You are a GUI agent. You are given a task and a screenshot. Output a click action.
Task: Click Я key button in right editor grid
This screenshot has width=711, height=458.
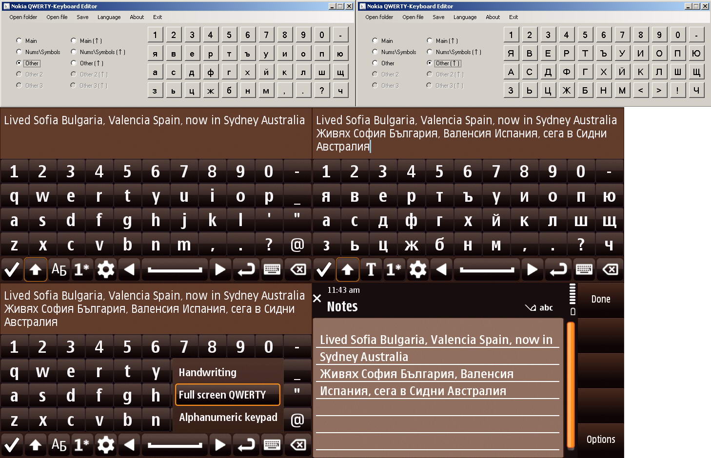[511, 54]
